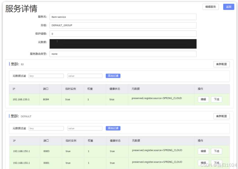Screen dimensions: 238x169
Task: Take the port 8081 instance offline (下线)
Action: (217, 163)
